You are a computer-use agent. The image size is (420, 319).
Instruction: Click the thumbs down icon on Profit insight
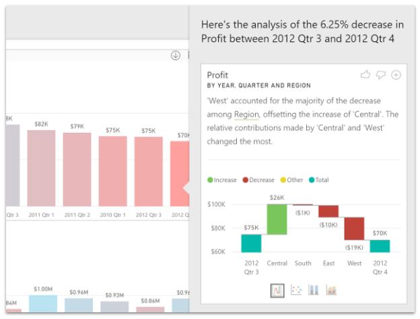[381, 75]
